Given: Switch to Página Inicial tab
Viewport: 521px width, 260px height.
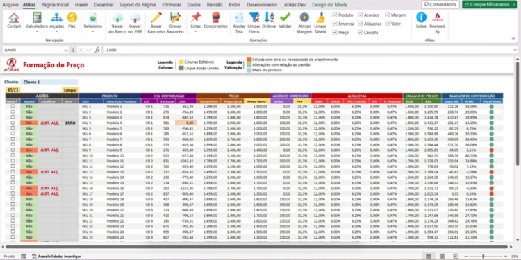Looking at the screenshot, I should tap(55, 5).
